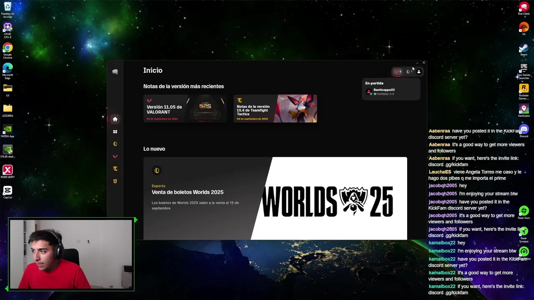Click the '02 de septiembre de 2025' date
This screenshot has width=534, height=300.
pyautogui.click(x=162, y=119)
